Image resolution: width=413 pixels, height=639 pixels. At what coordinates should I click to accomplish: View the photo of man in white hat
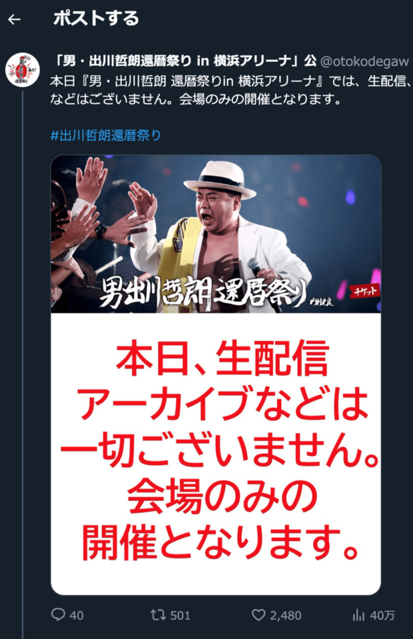coord(216,234)
